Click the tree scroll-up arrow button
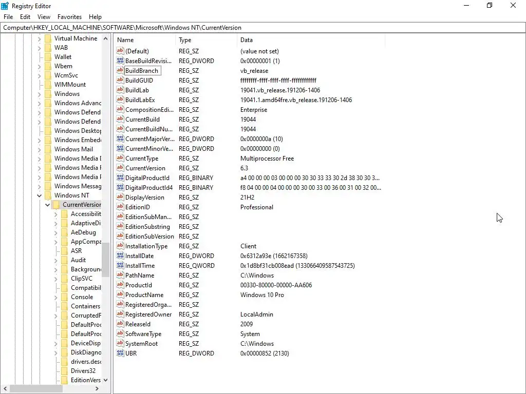The height and width of the screenshot is (394, 526). [106, 38]
